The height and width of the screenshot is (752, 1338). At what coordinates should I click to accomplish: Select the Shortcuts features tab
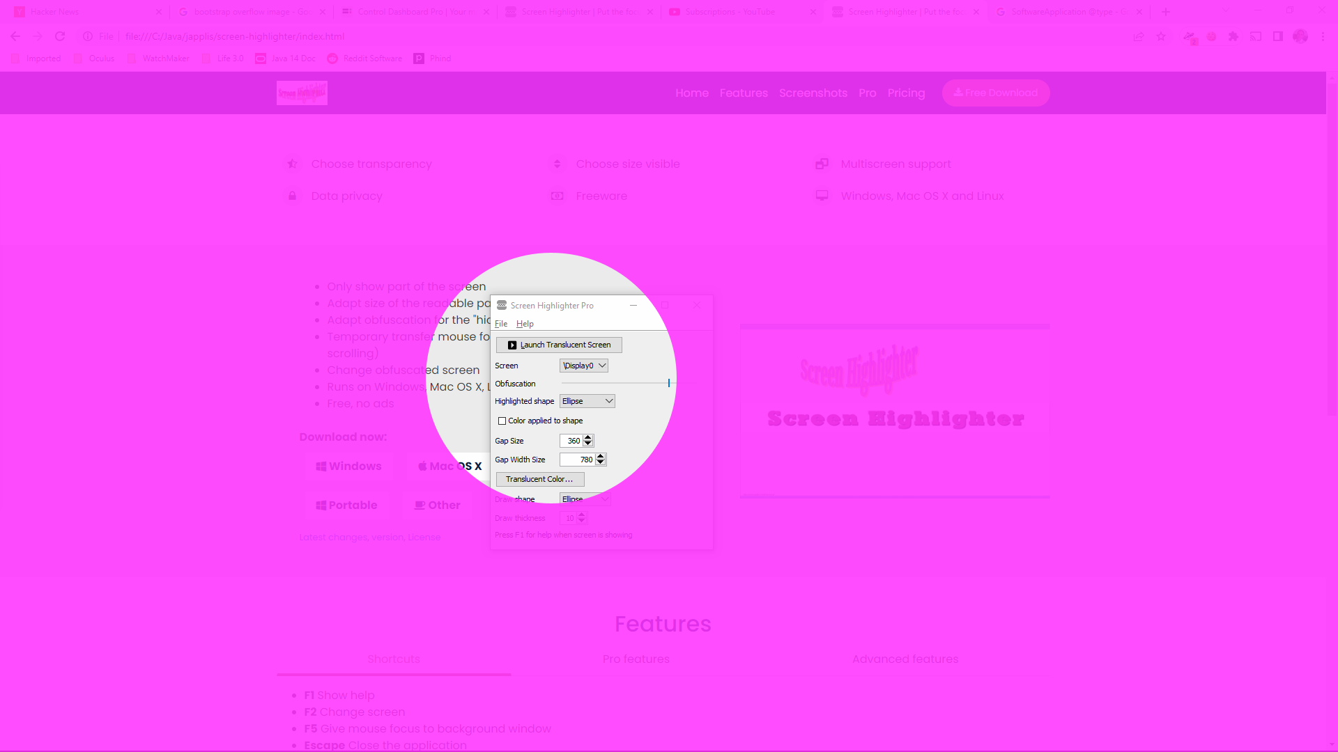(x=394, y=659)
